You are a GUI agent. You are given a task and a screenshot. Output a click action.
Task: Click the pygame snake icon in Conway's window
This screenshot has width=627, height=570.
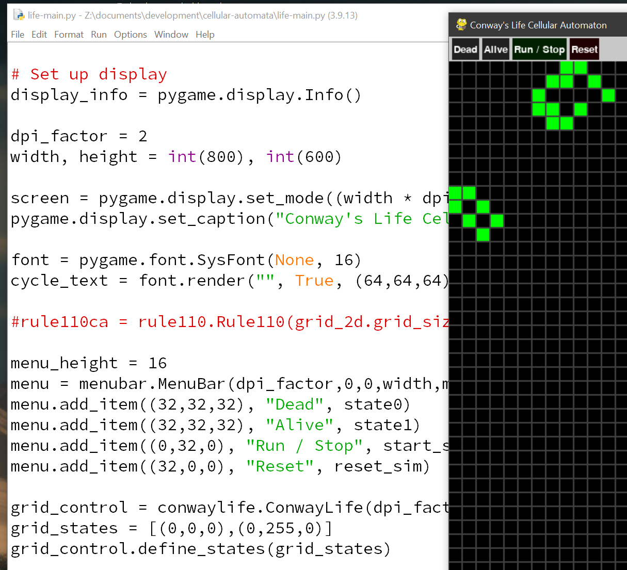pyautogui.click(x=461, y=25)
